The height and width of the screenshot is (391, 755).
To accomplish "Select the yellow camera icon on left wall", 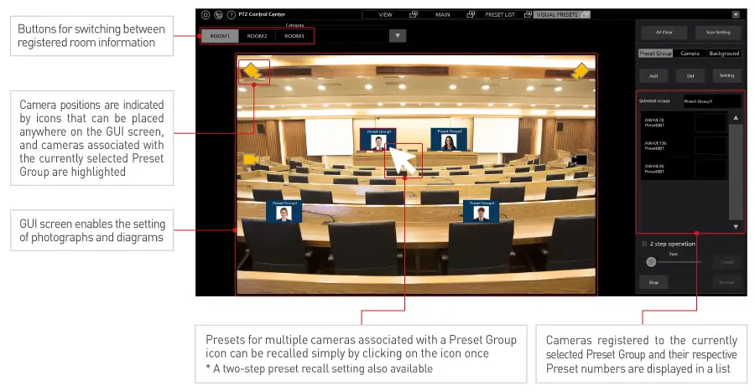I will (x=251, y=159).
